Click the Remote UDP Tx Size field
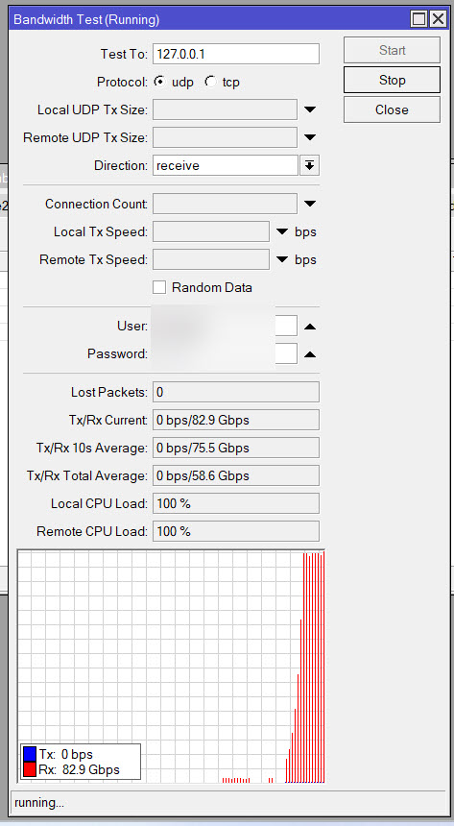The width and height of the screenshot is (454, 826). (225, 137)
